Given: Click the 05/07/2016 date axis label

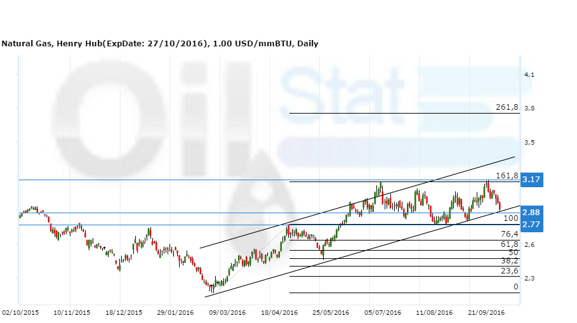Looking at the screenshot, I should click(383, 312).
